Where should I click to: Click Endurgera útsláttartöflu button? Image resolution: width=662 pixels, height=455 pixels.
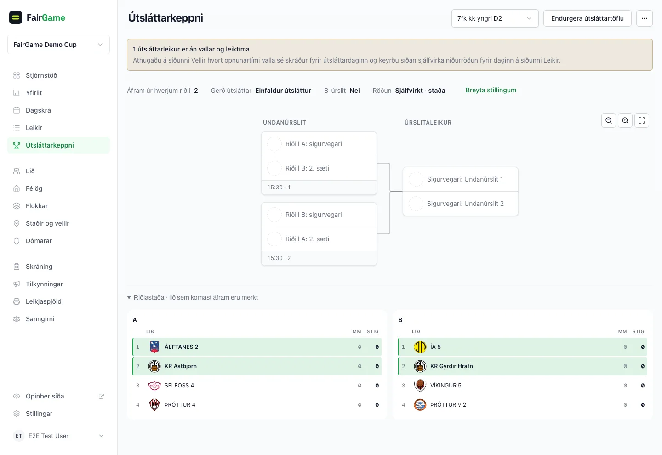[587, 18]
